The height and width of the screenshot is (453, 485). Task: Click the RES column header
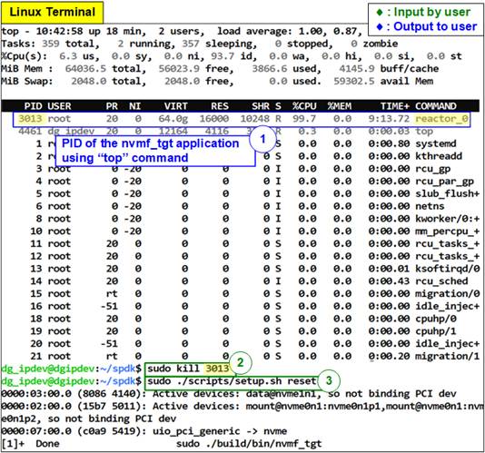click(220, 106)
